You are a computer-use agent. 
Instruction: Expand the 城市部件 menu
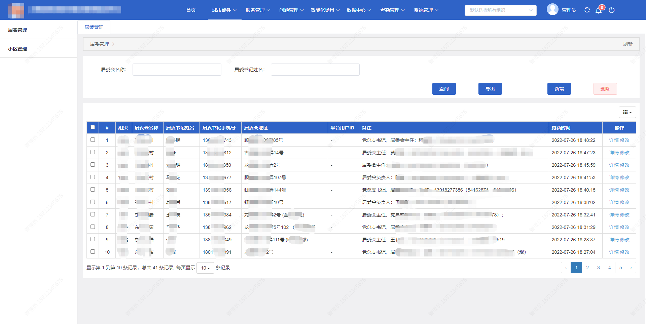tap(224, 10)
